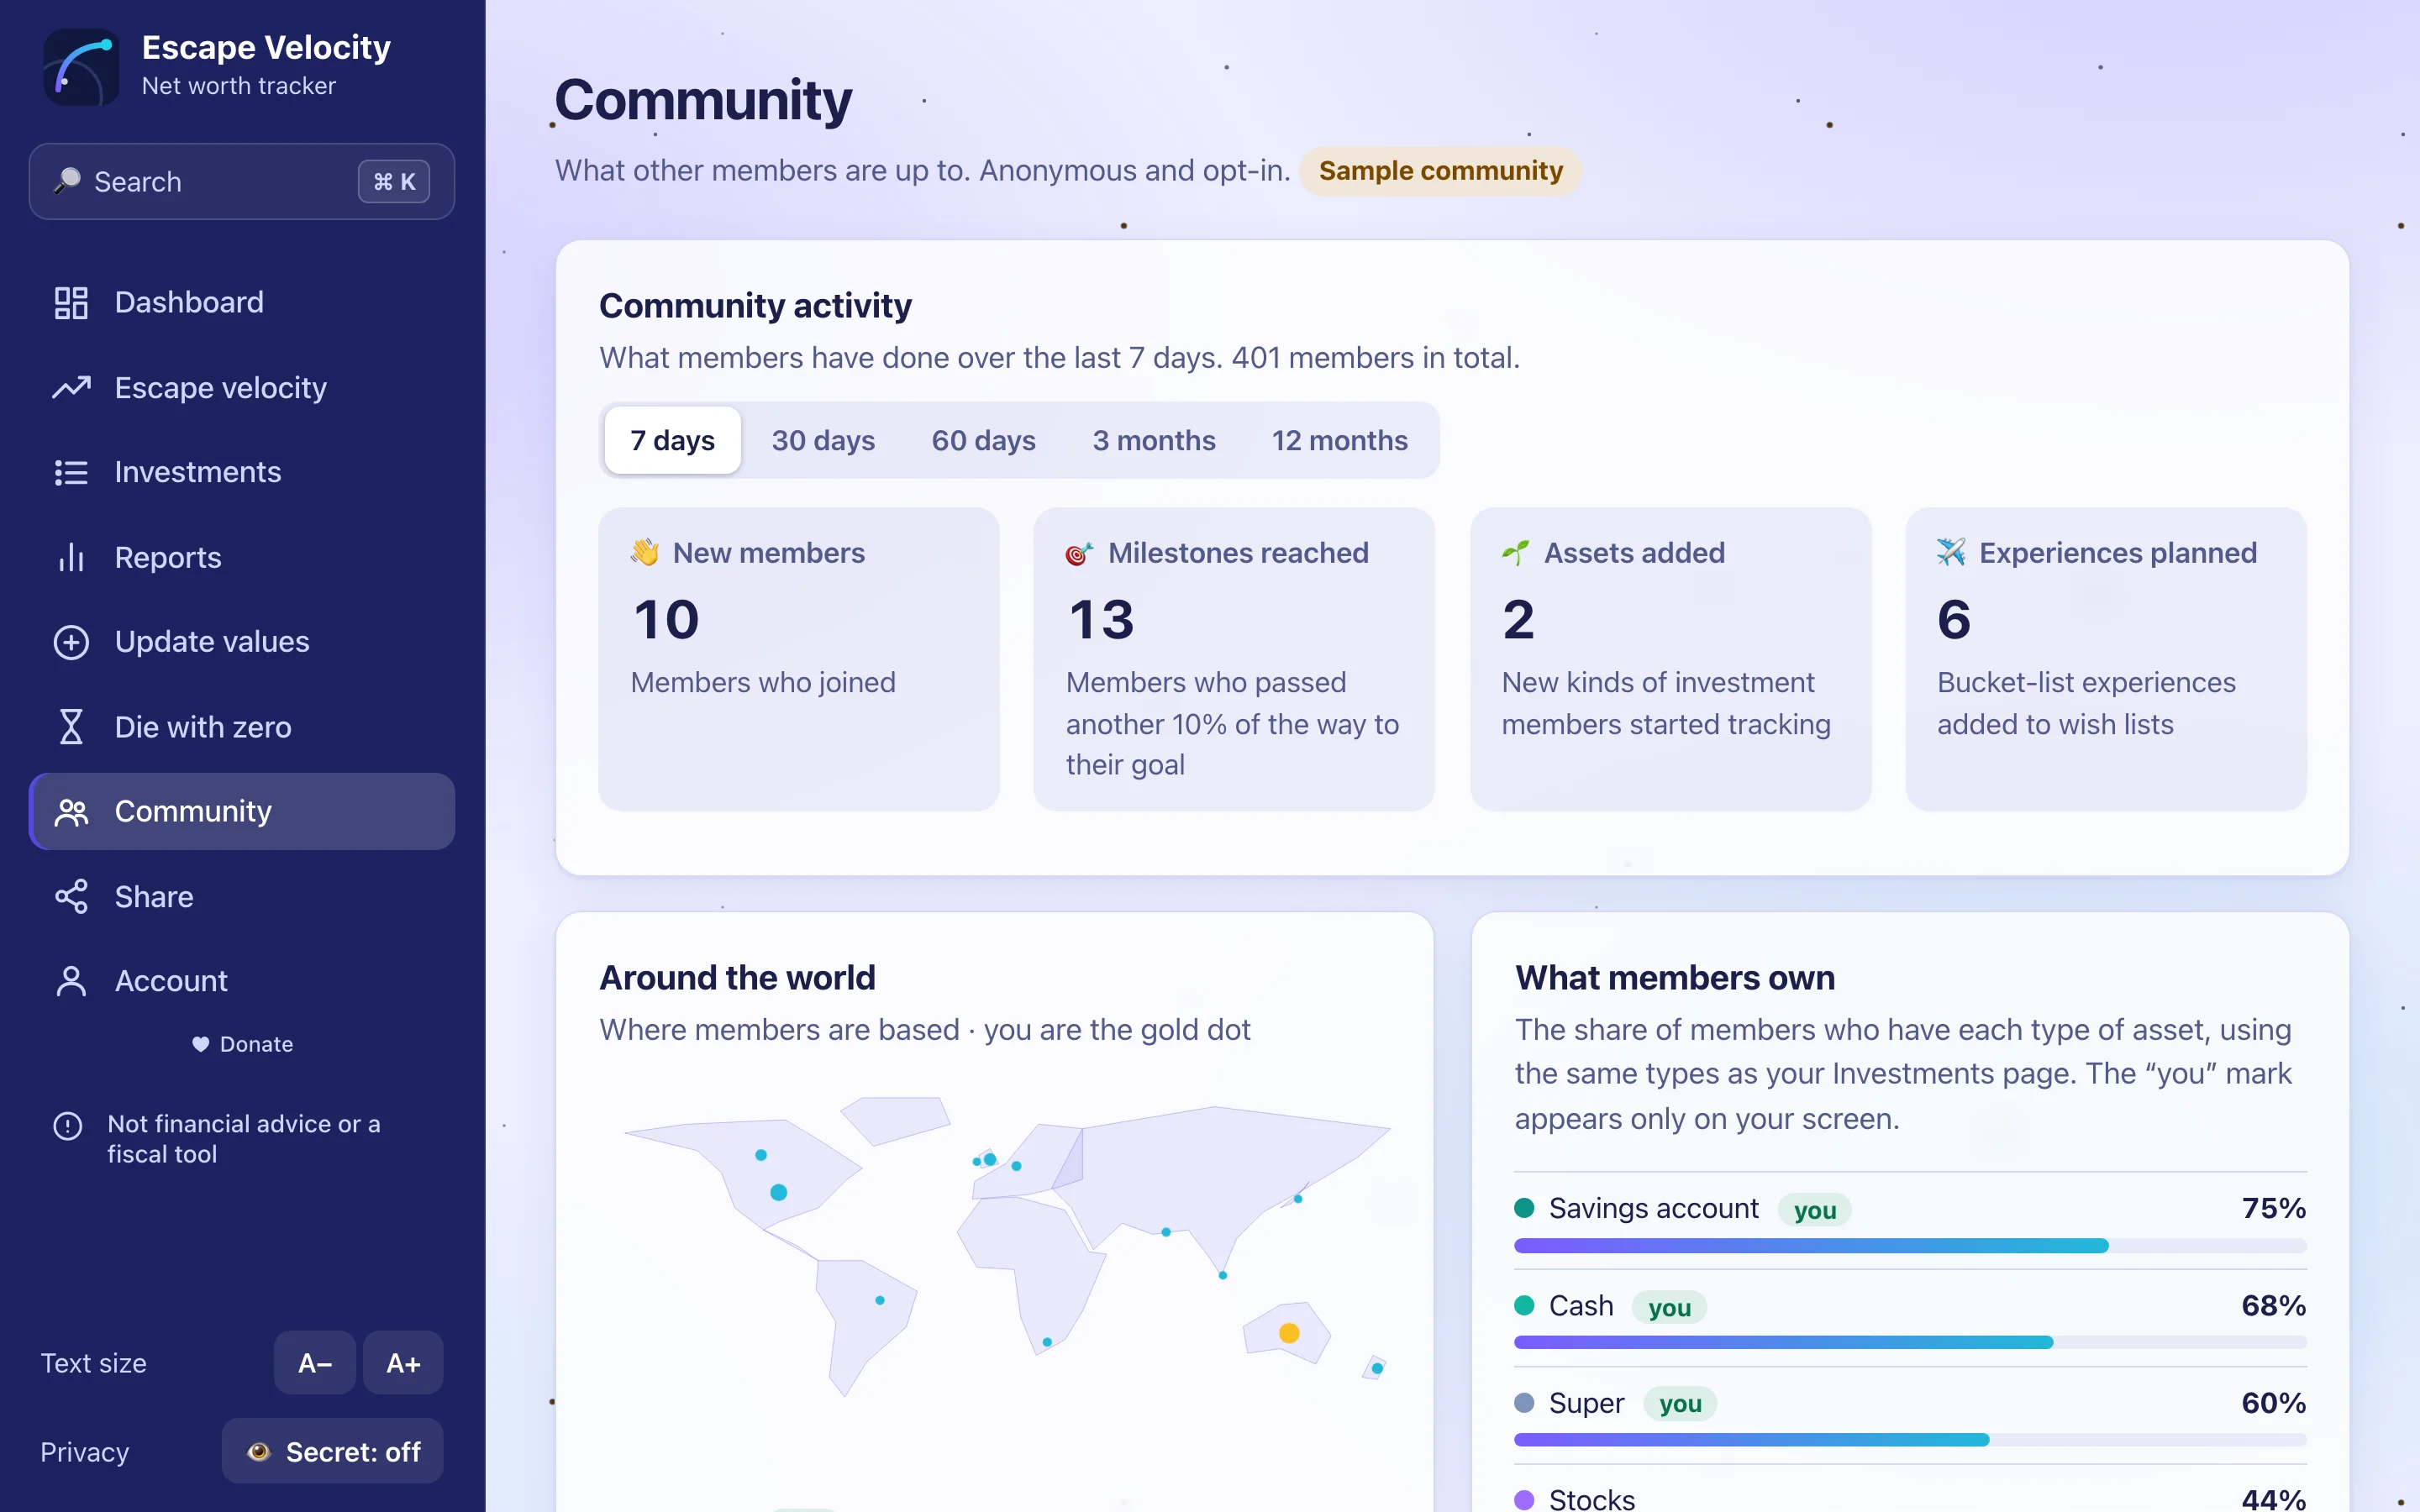The height and width of the screenshot is (1512, 2420).
Task: Click the Savings account progress bar
Action: tap(1910, 1246)
